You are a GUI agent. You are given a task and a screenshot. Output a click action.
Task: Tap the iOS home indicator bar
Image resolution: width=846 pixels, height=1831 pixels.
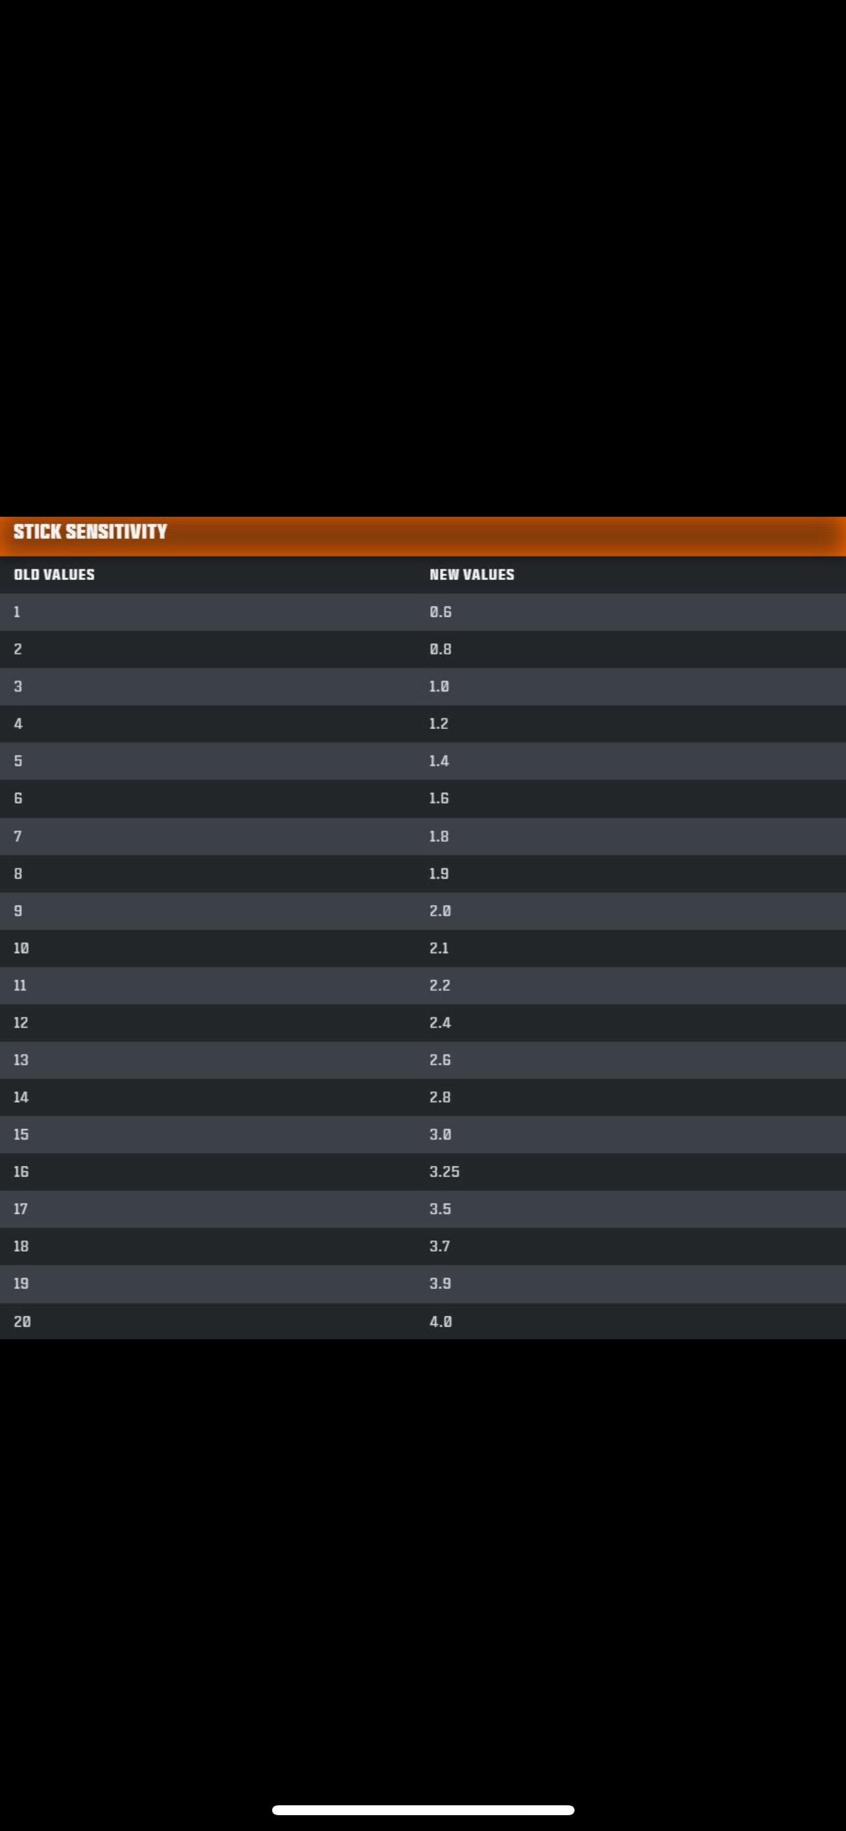(x=422, y=1809)
